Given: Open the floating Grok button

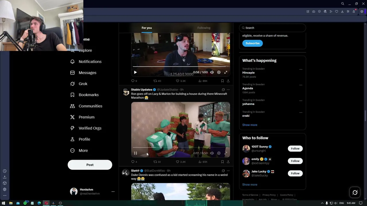Looking at the screenshot, I should 355,193.
